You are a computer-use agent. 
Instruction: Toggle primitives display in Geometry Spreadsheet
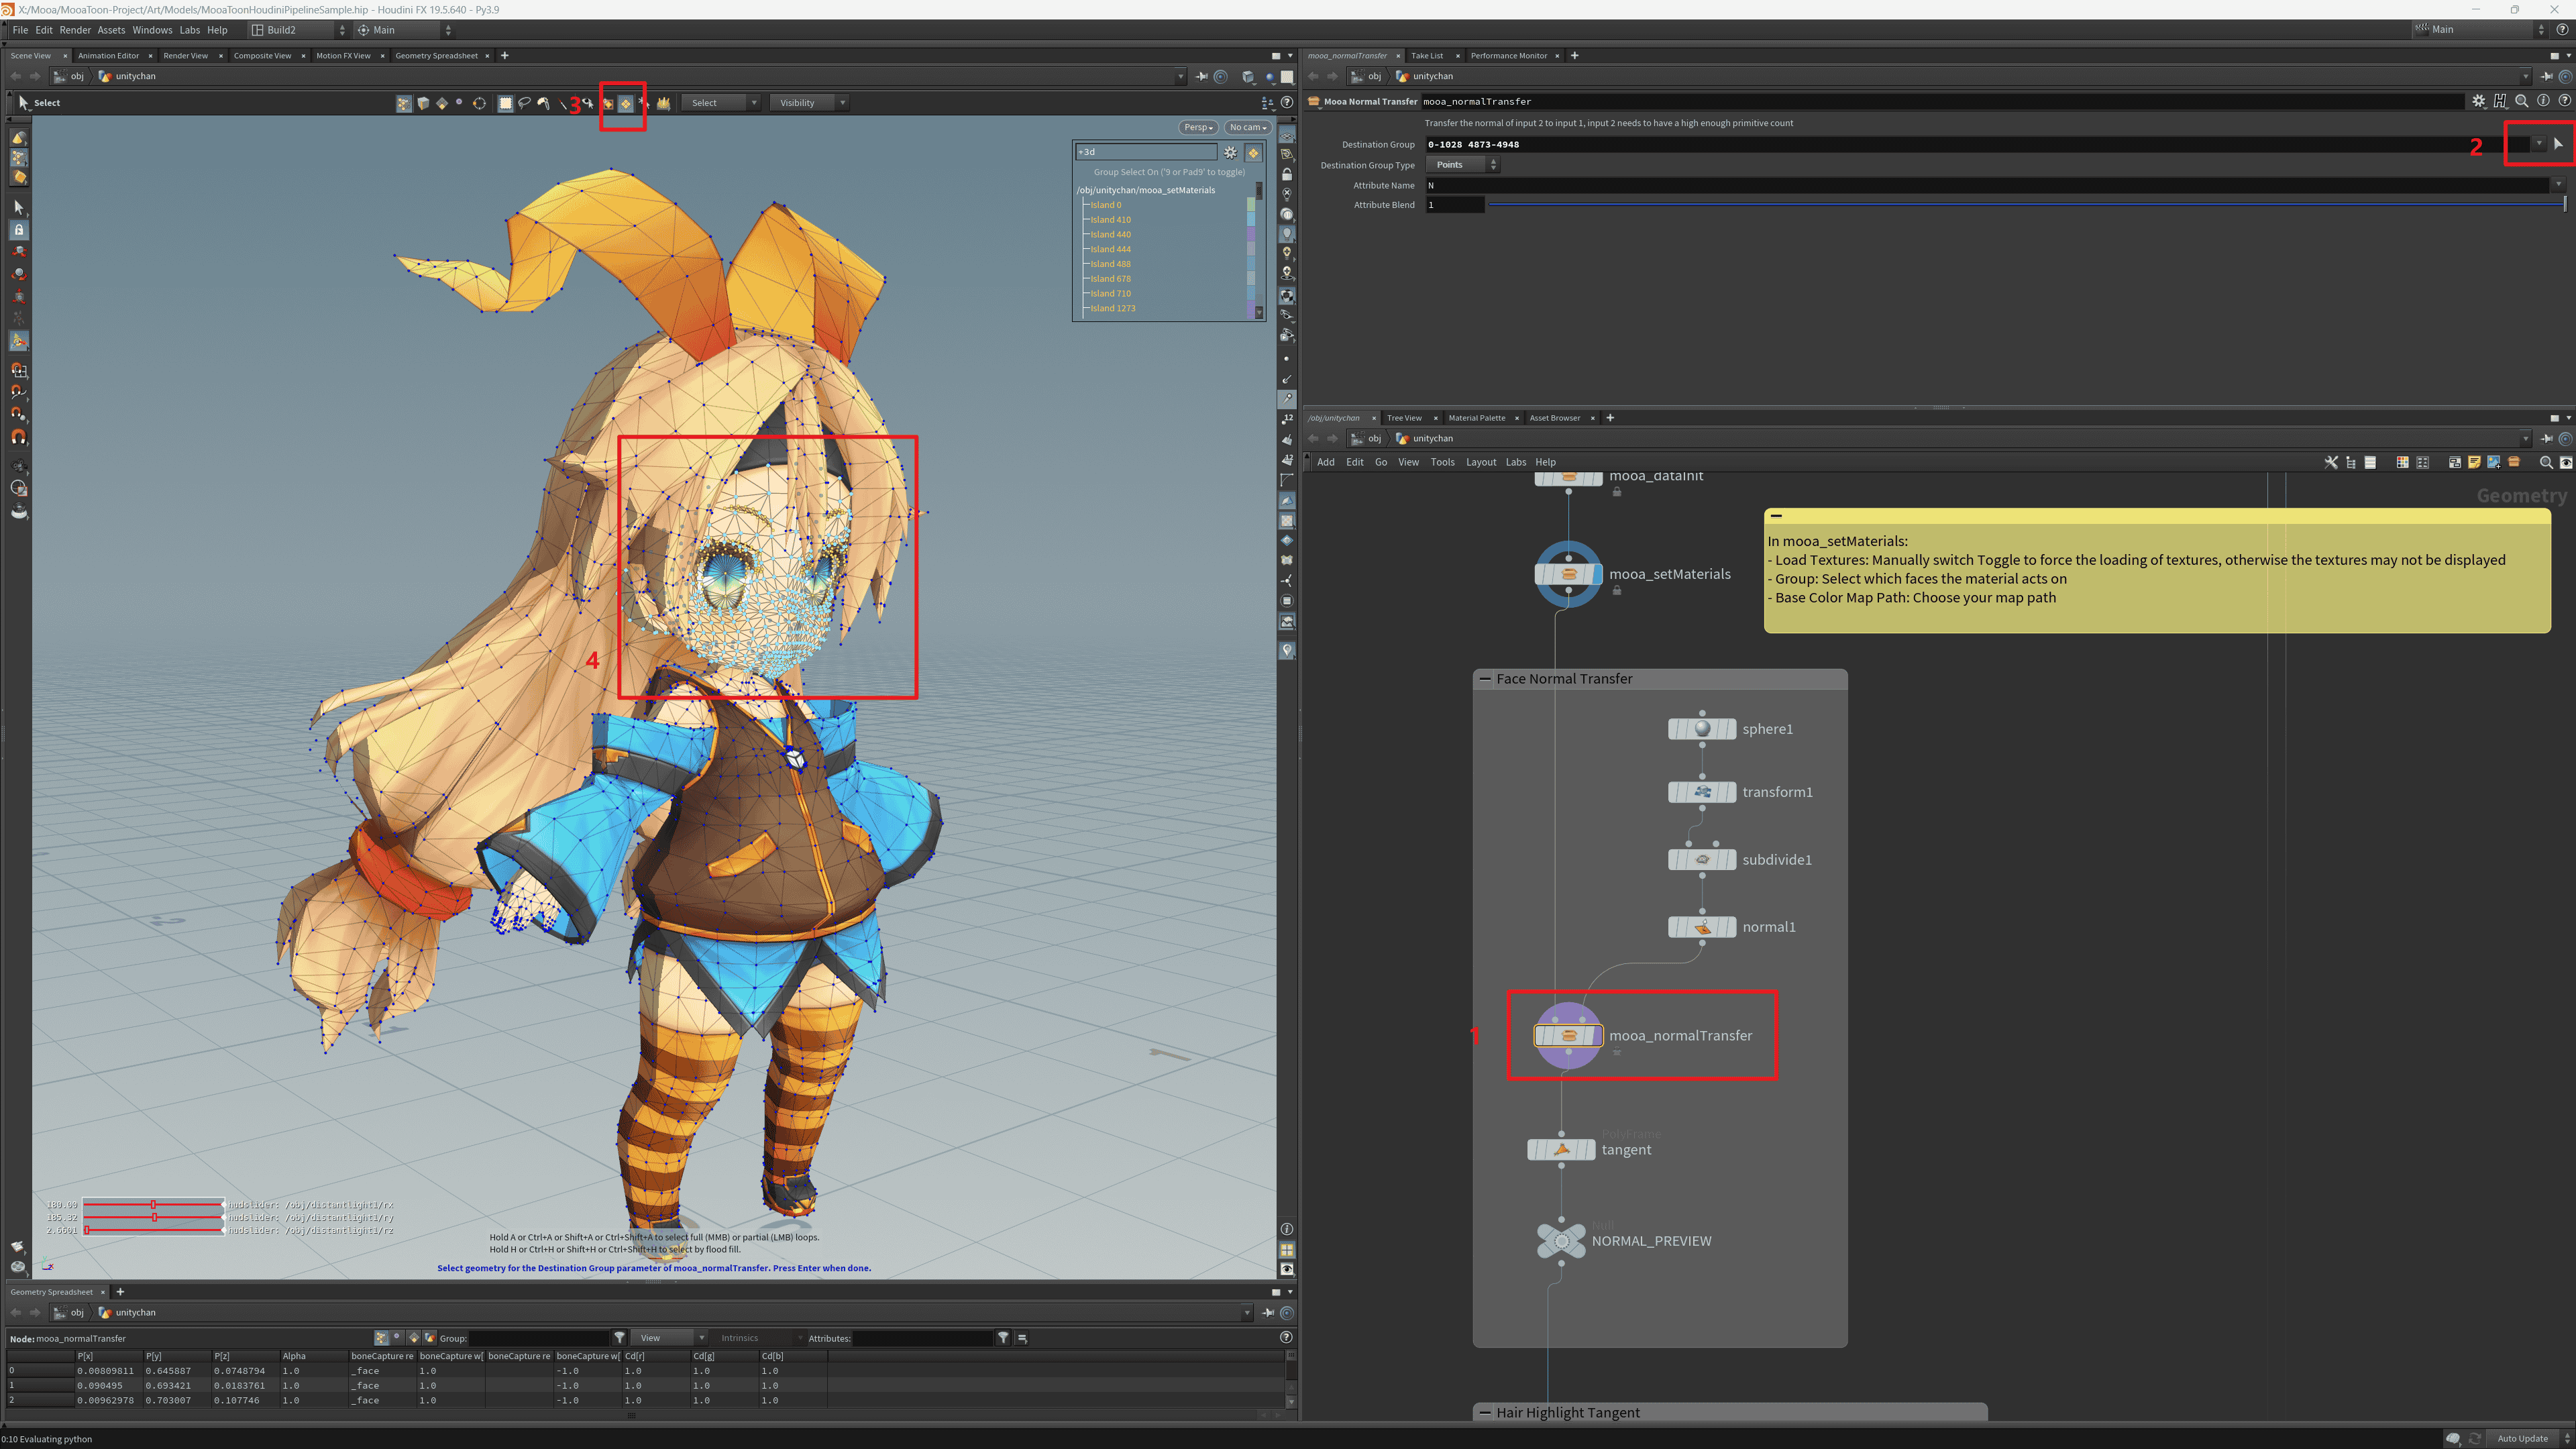[414, 1338]
